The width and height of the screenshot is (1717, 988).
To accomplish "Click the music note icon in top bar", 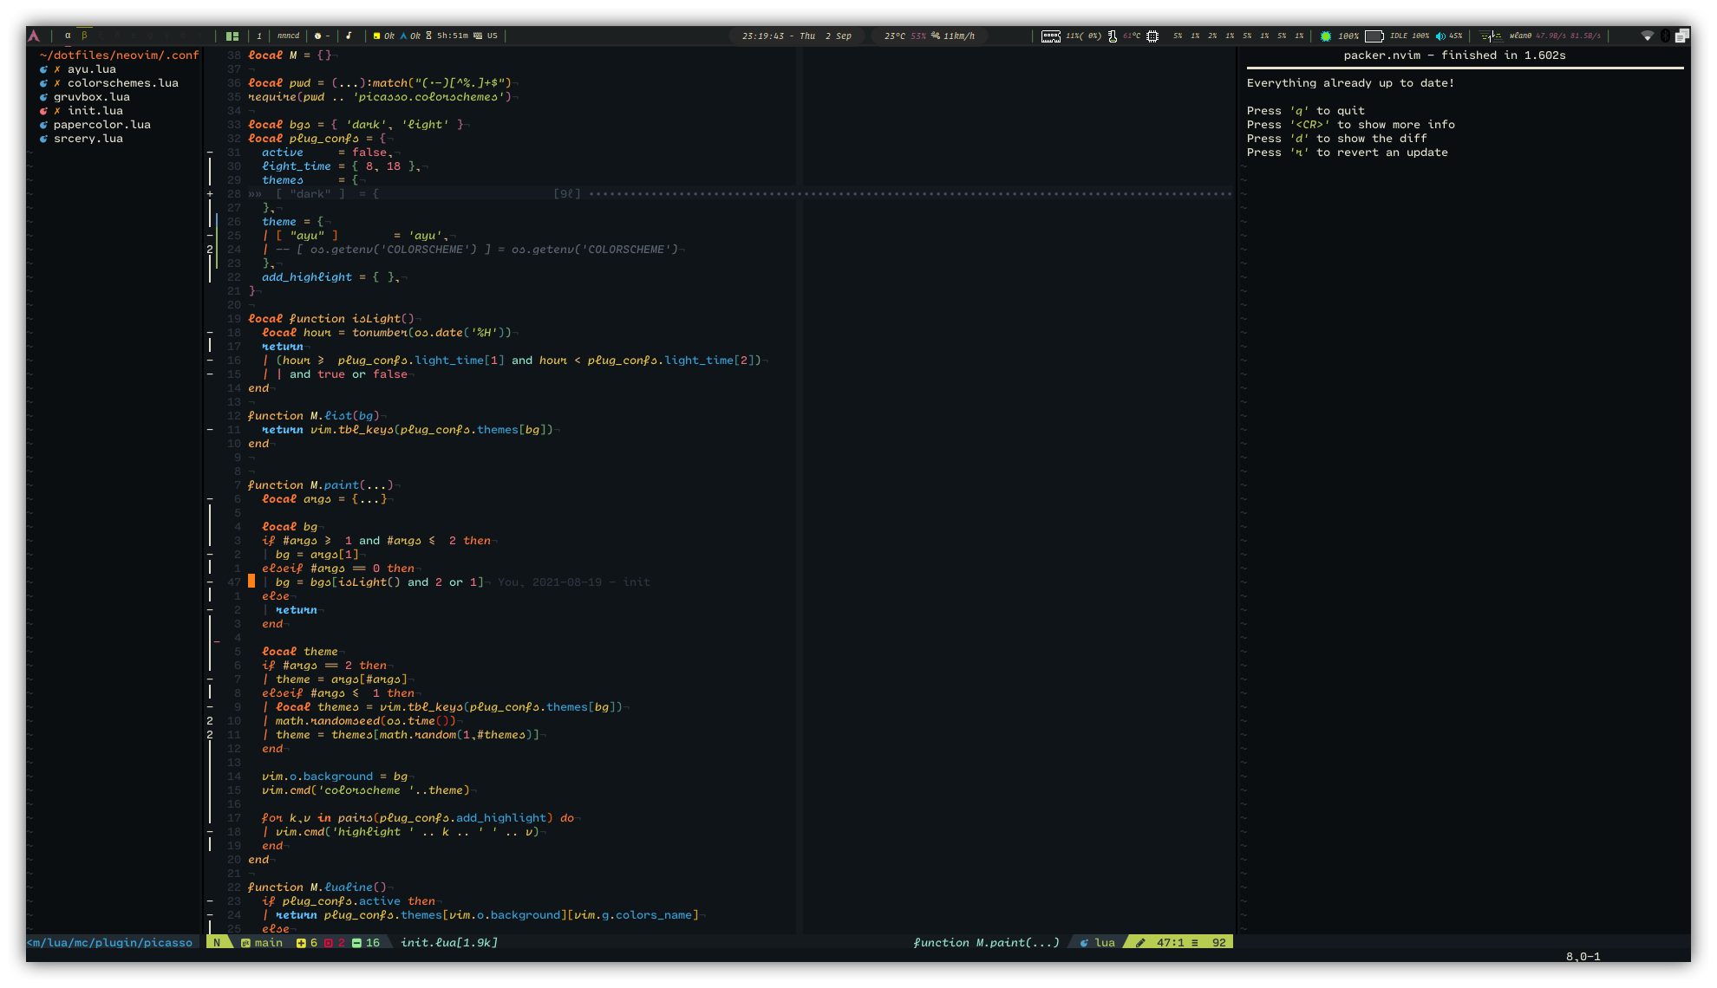I will click(349, 36).
